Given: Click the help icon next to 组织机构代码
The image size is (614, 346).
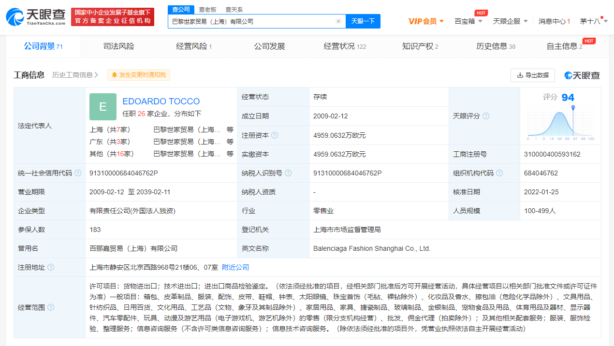Looking at the screenshot, I should pyautogui.click(x=499, y=173).
